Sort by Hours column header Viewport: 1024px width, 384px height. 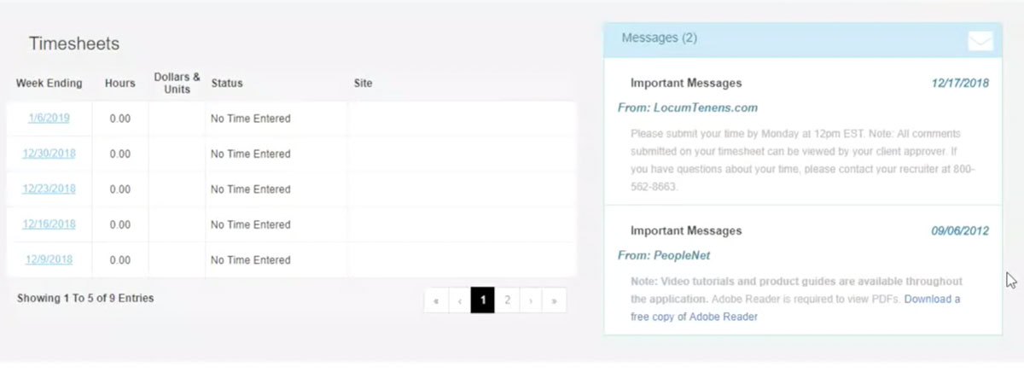120,84
